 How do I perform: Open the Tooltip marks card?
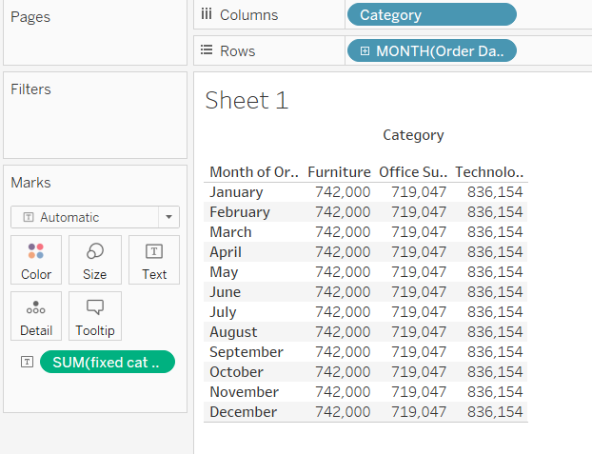point(95,316)
